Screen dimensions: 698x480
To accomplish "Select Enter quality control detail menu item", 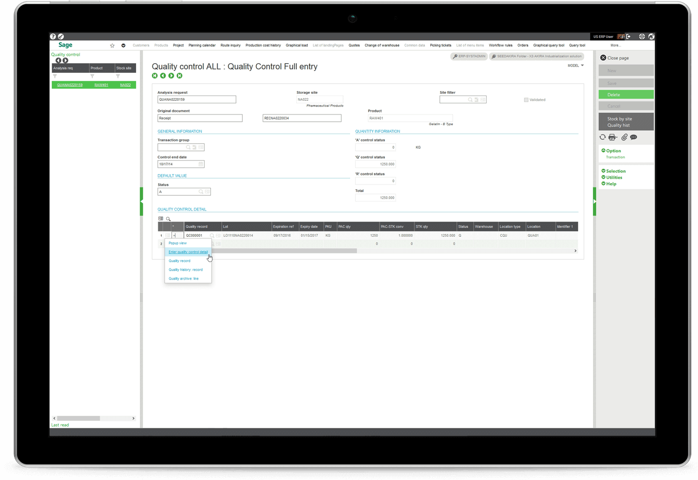I will pos(188,252).
